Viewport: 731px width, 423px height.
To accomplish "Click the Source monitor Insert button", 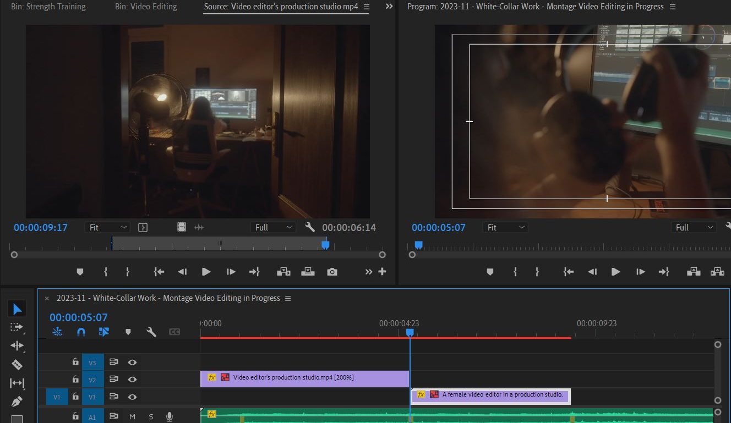I will pyautogui.click(x=283, y=272).
